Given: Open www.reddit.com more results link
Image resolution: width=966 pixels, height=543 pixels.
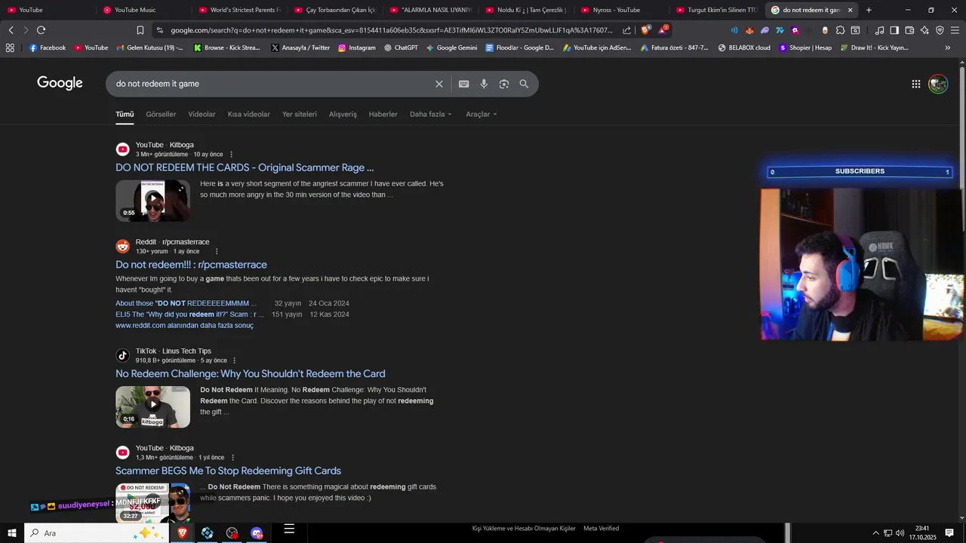Looking at the screenshot, I should (x=184, y=326).
